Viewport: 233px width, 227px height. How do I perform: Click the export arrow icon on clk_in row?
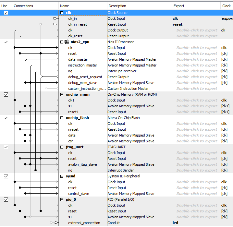[55, 18]
